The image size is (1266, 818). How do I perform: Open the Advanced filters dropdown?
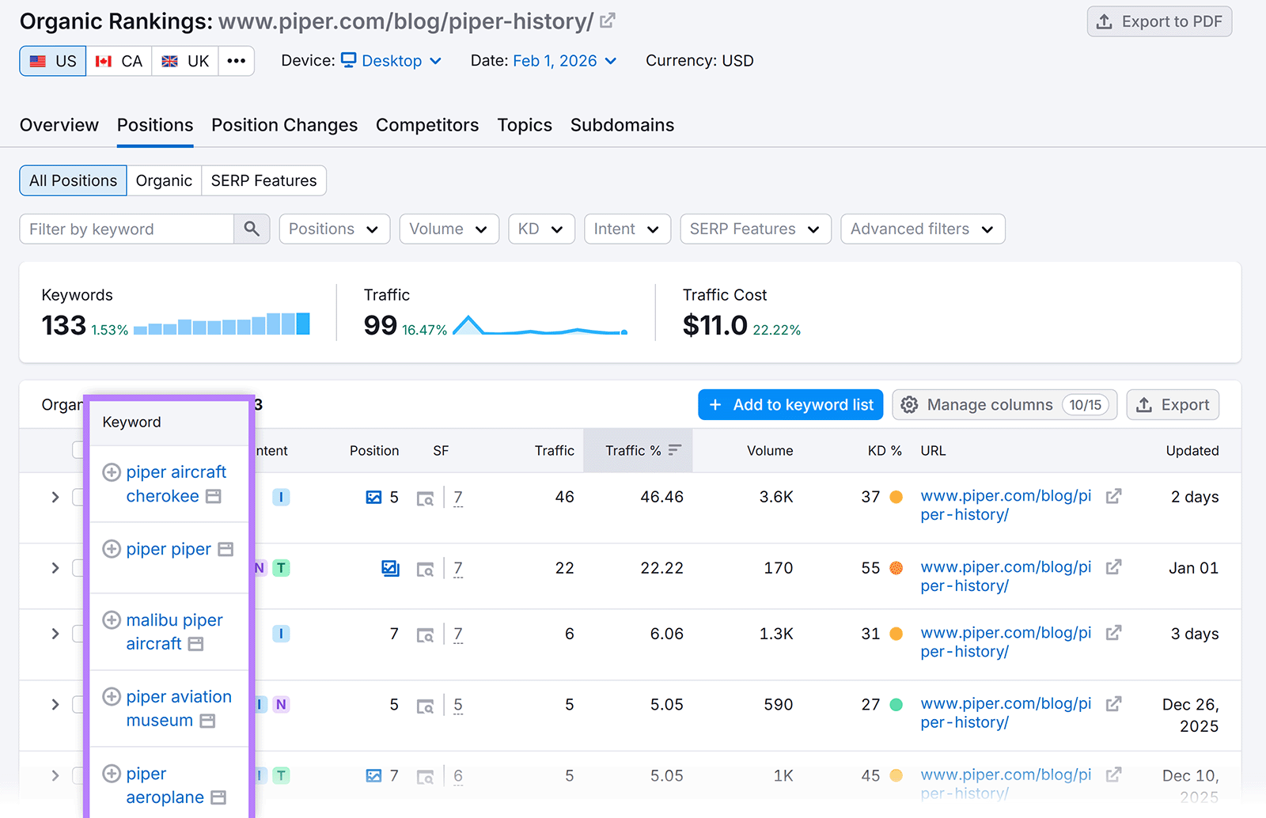922,229
